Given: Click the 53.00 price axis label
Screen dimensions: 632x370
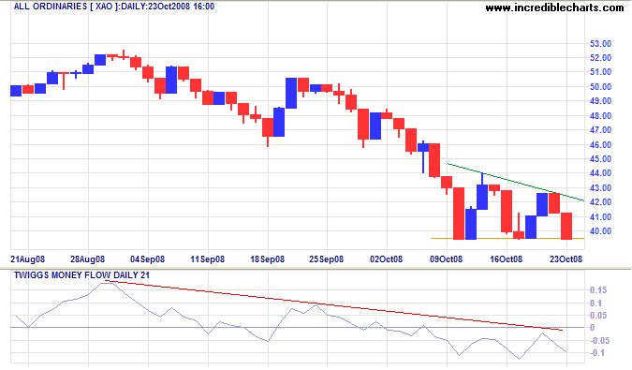Looking at the screenshot, I should pos(600,43).
